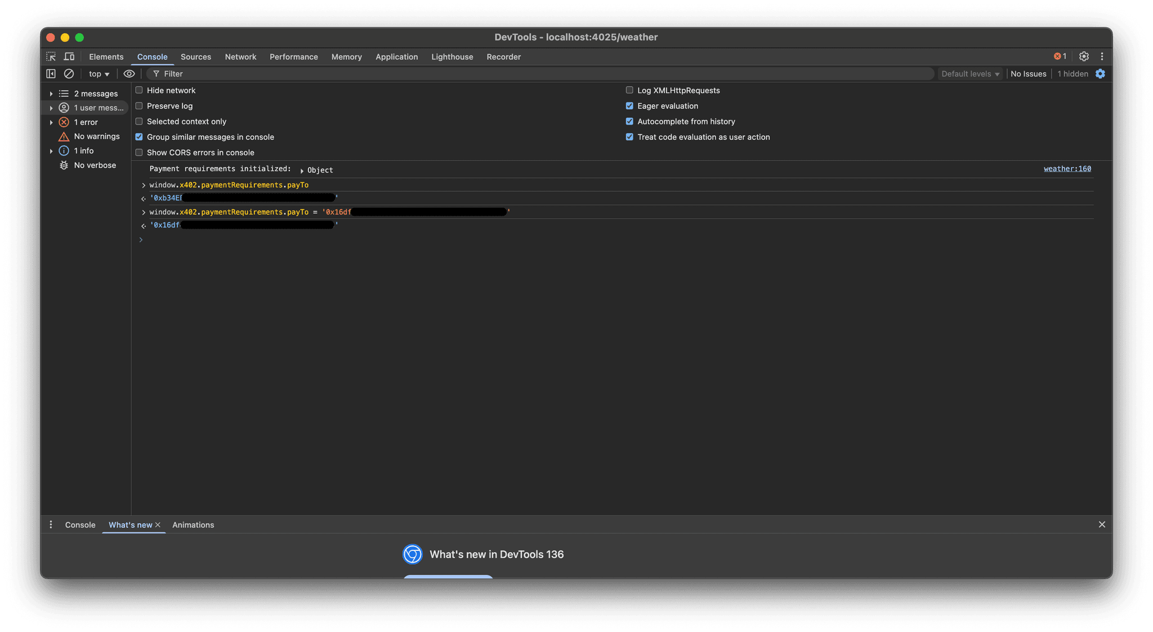Close the bottom drawer panel
Viewport: 1153px width, 632px height.
coord(1102,524)
